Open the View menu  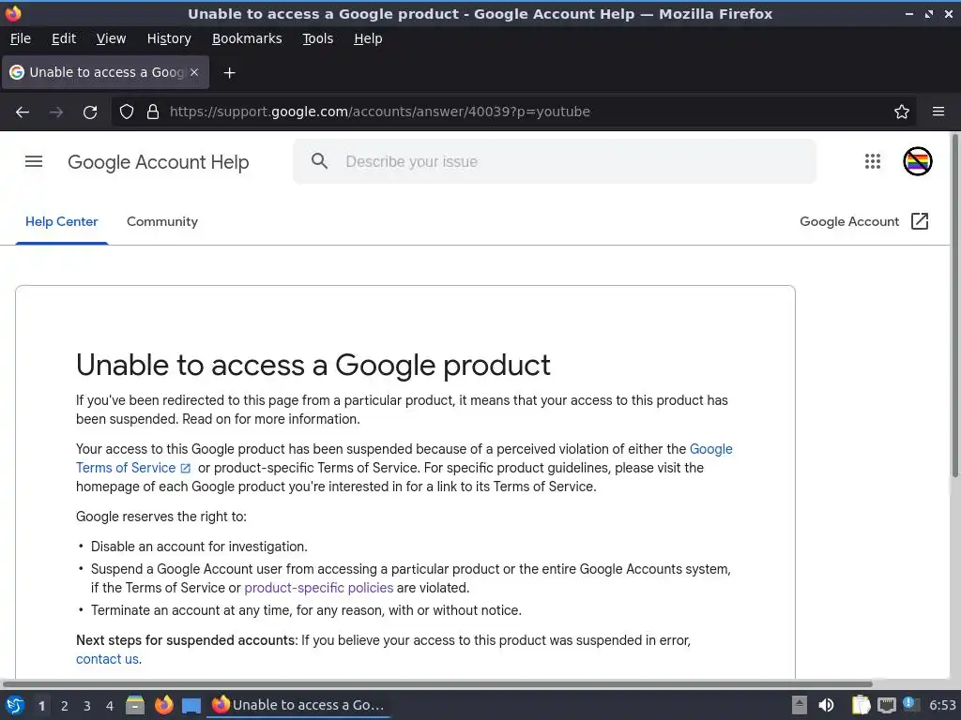(x=111, y=38)
